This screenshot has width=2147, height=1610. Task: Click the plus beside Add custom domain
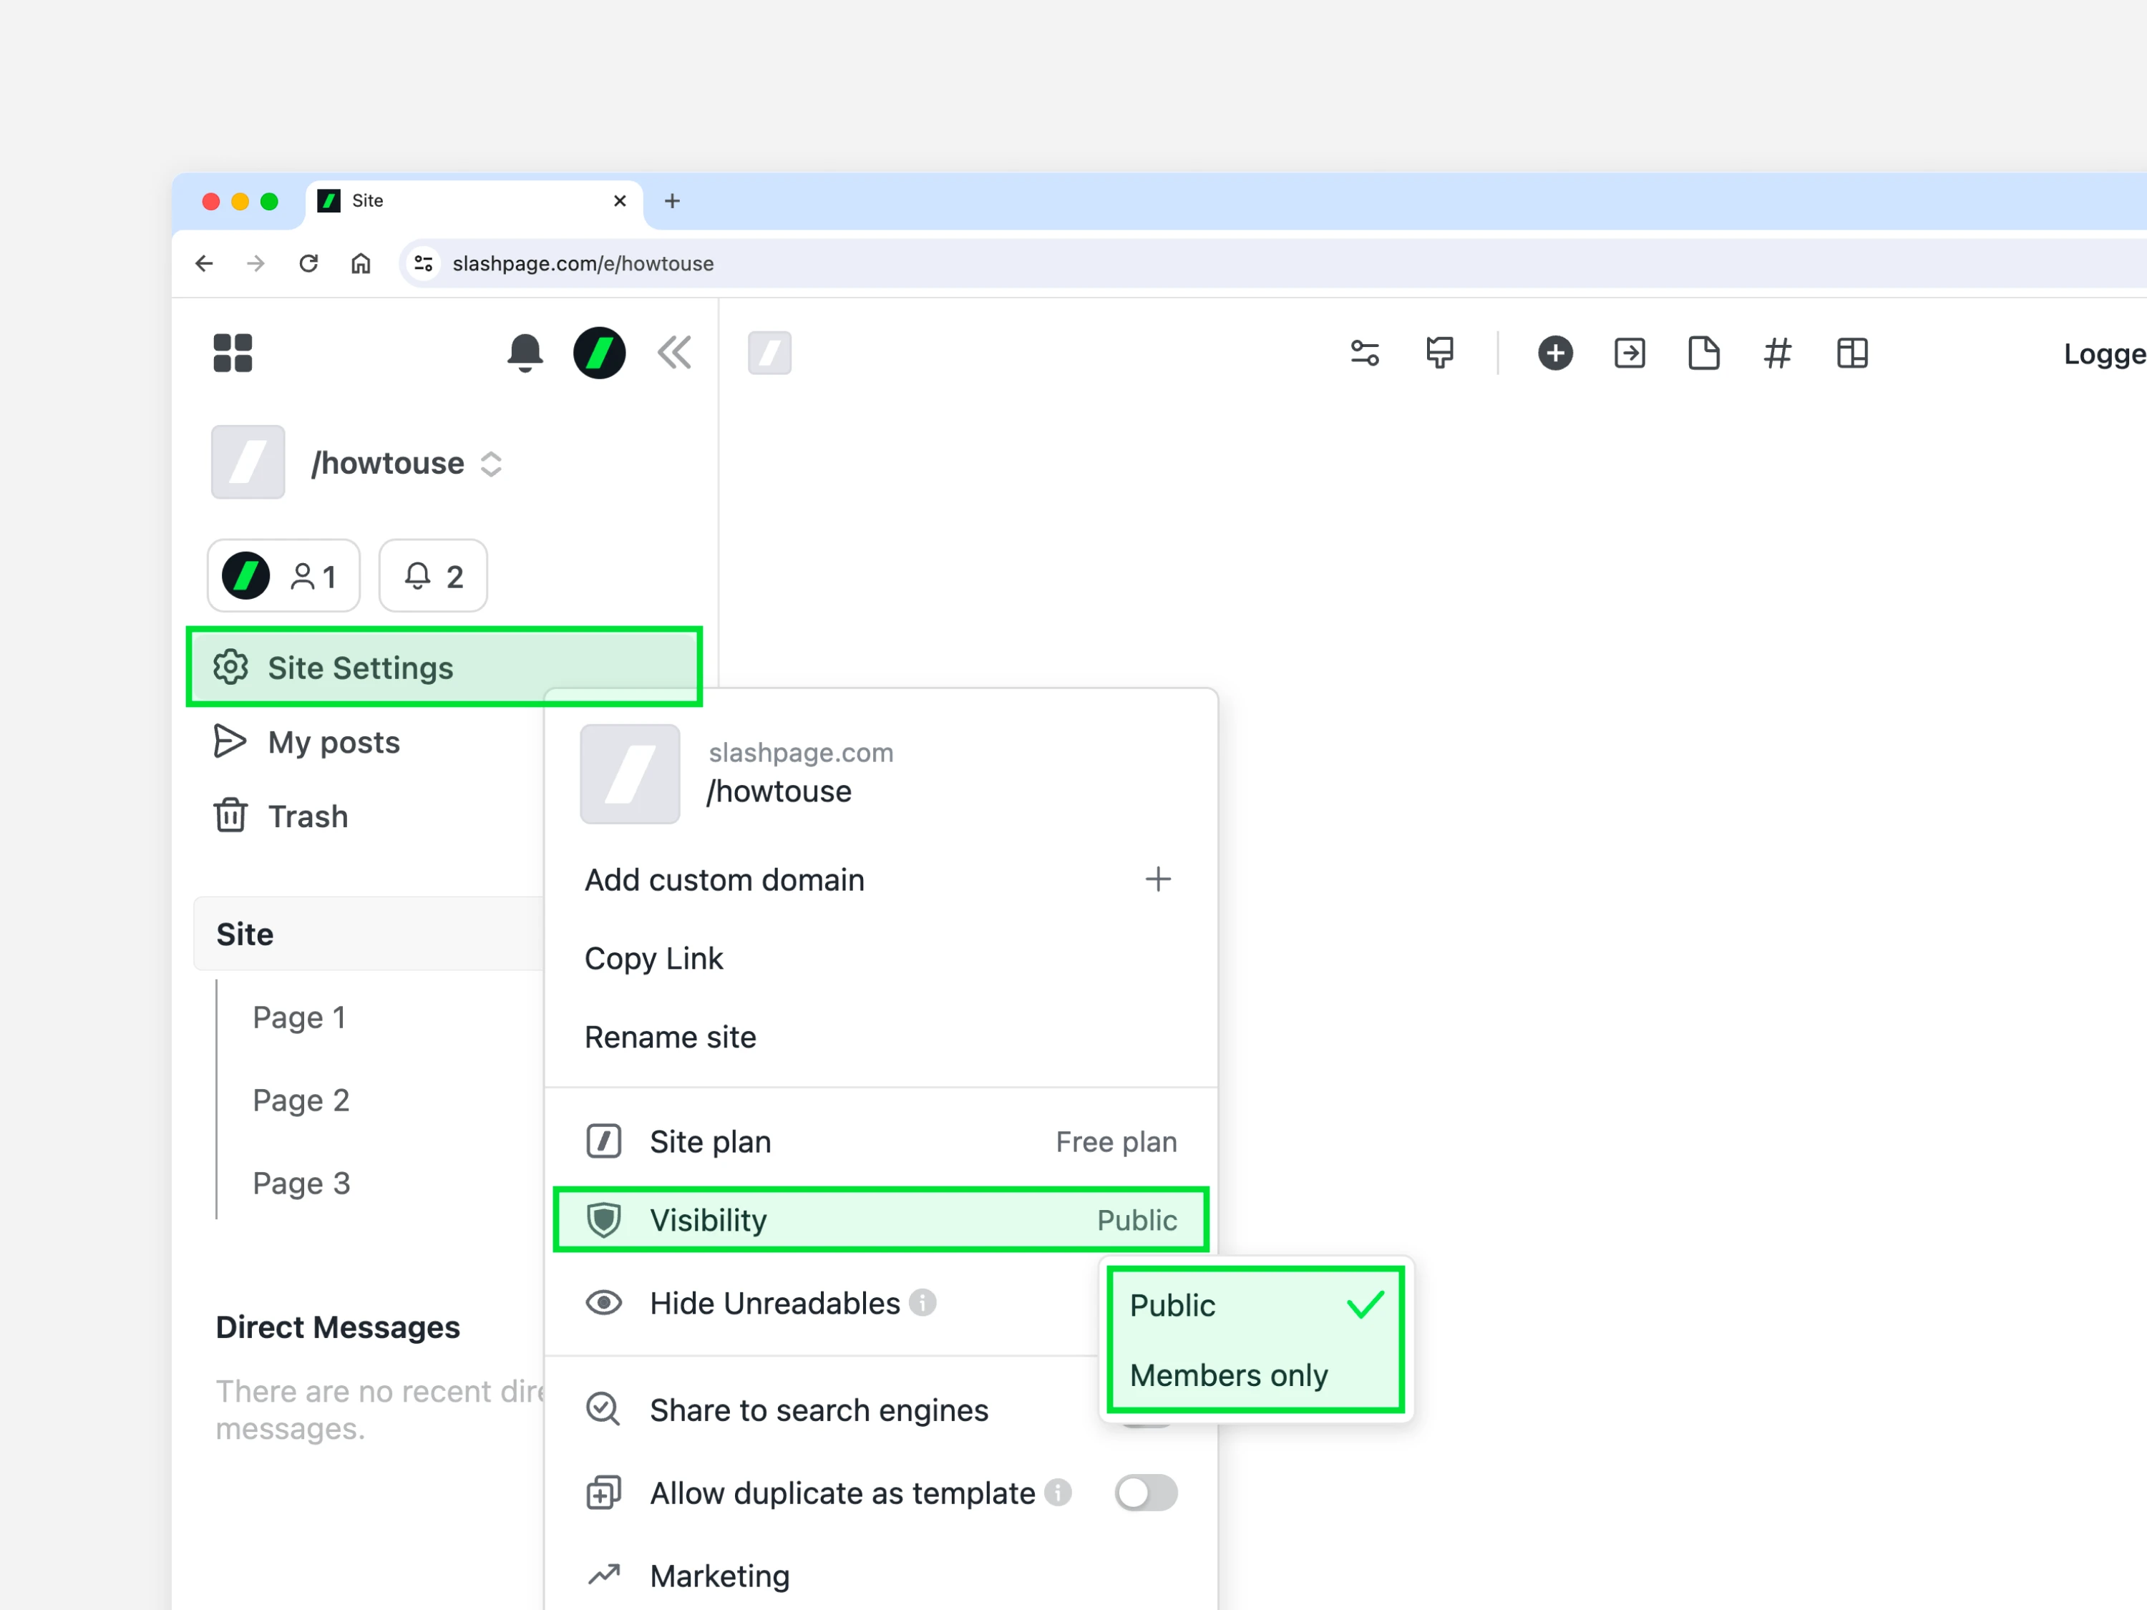[x=1158, y=879]
